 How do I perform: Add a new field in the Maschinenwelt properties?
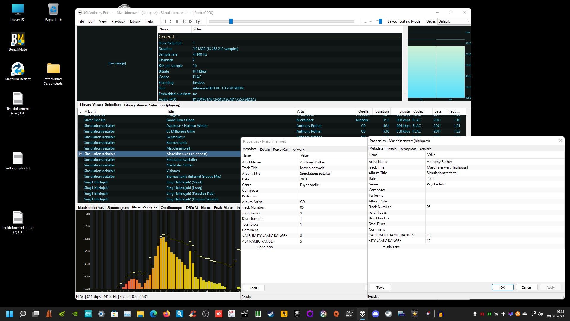point(265,247)
